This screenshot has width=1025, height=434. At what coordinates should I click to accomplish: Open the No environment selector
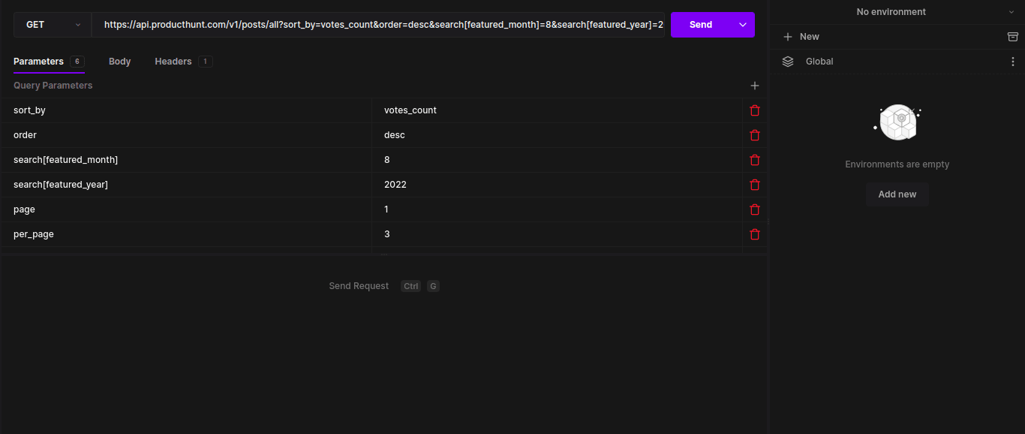897,12
